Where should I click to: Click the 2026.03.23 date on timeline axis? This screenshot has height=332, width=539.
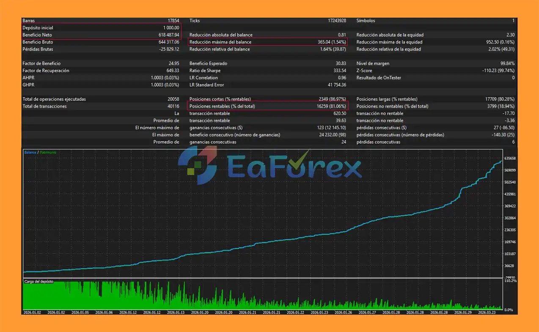487,313
